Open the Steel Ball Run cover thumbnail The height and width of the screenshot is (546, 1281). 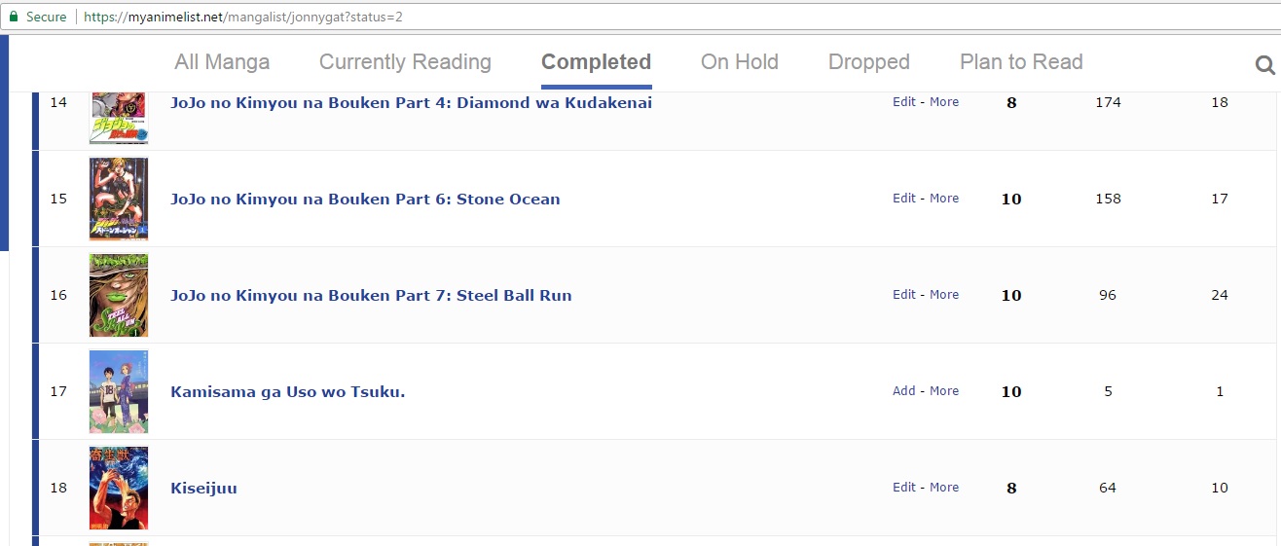(x=119, y=295)
